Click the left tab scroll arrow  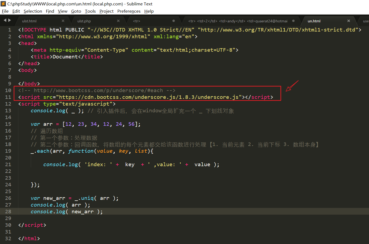[x=5, y=20]
